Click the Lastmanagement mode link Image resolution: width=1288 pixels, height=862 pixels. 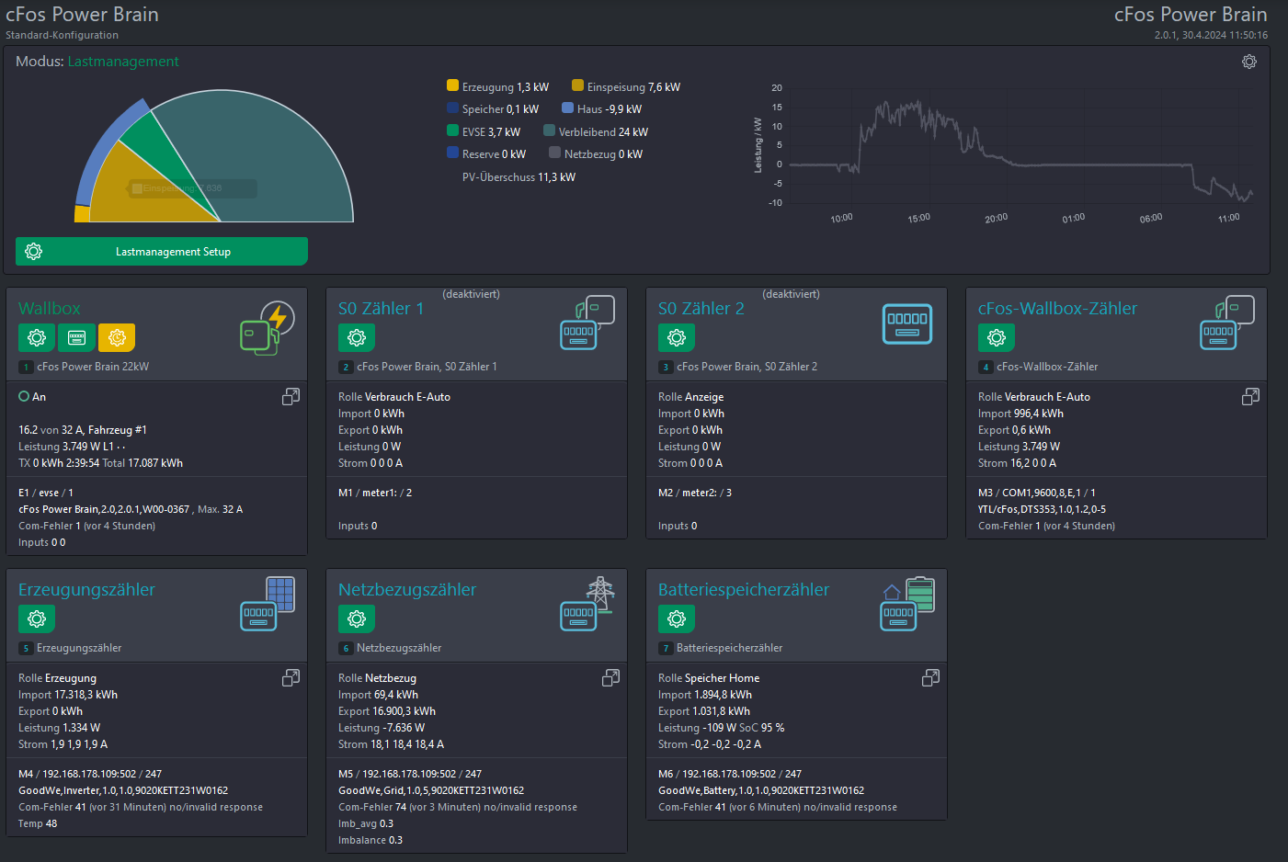pos(123,62)
